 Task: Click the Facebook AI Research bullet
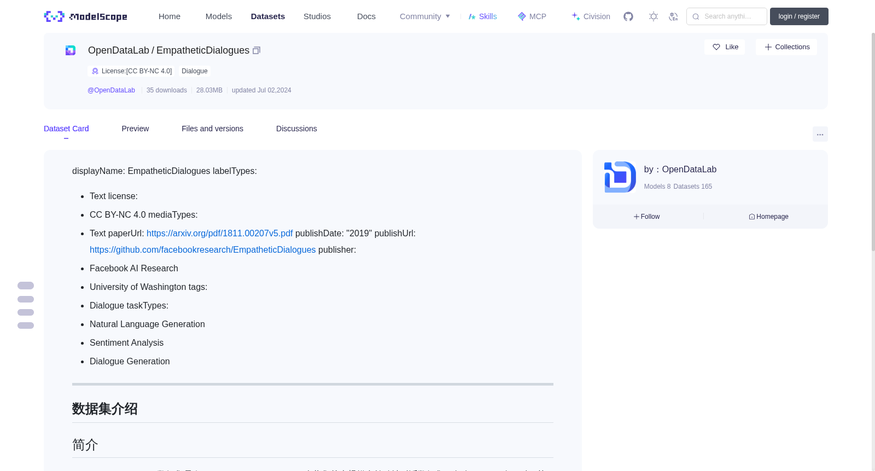click(134, 268)
